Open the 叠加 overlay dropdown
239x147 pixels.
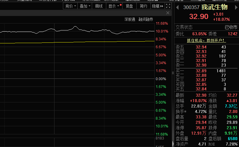click(85, 6)
